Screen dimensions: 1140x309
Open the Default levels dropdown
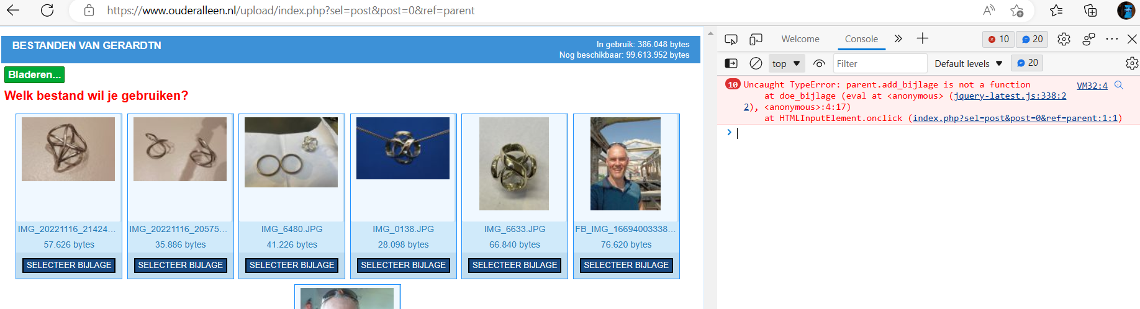969,63
